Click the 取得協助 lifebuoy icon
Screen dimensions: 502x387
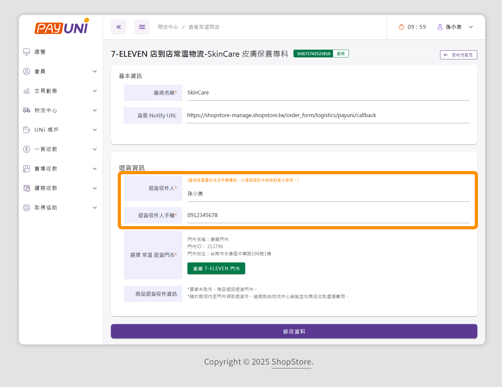click(x=27, y=208)
